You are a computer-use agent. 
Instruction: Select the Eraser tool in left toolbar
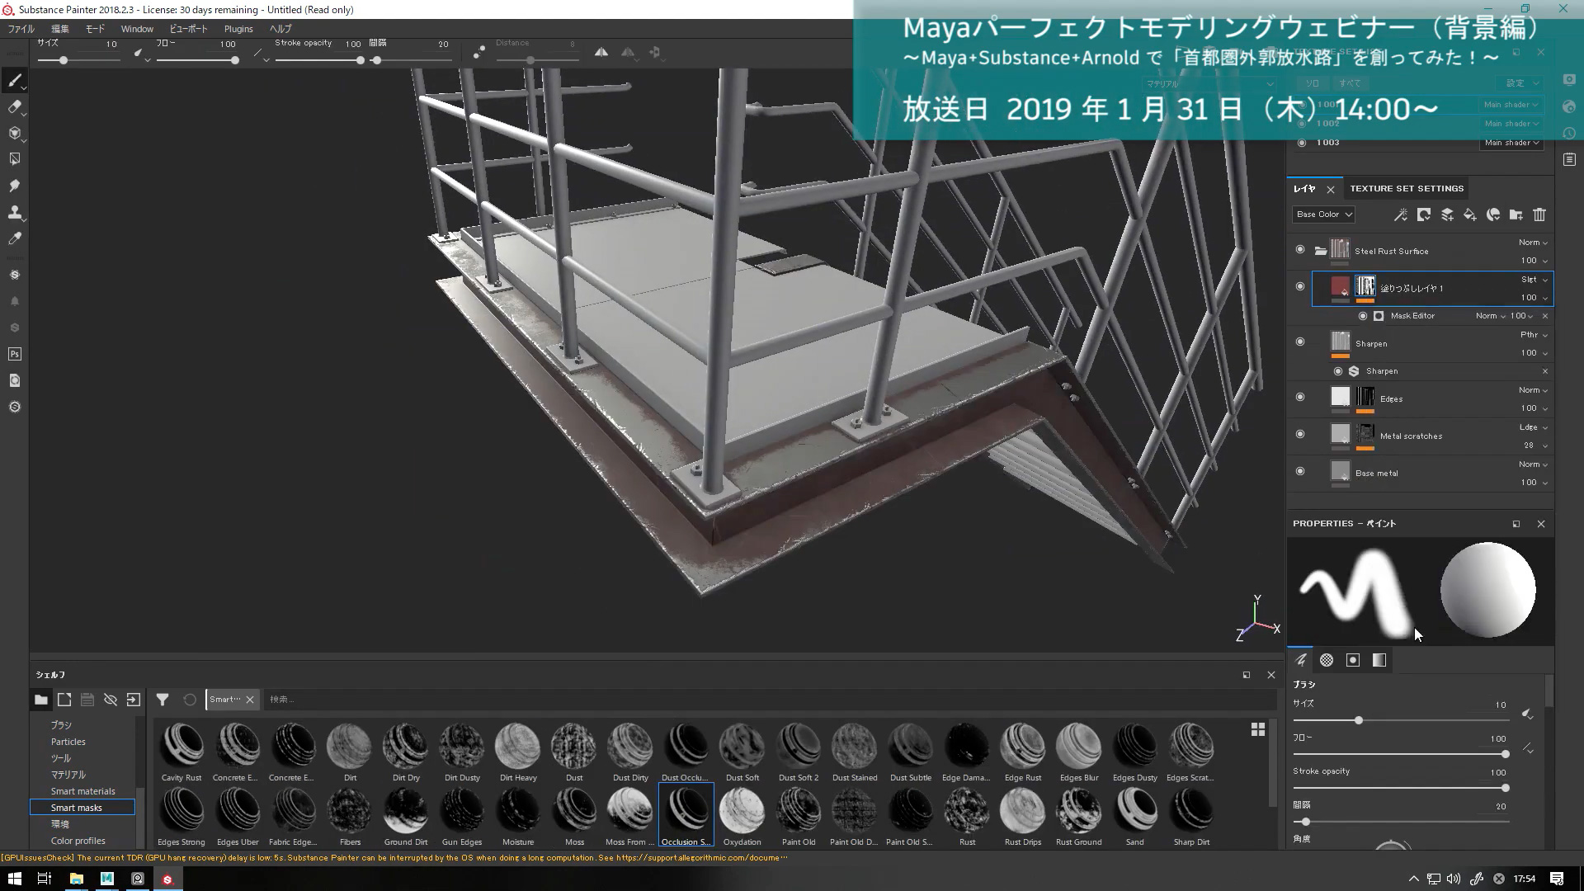point(14,106)
